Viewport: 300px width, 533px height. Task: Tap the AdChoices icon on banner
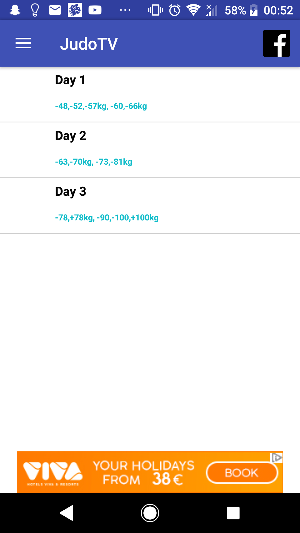pos(277,458)
